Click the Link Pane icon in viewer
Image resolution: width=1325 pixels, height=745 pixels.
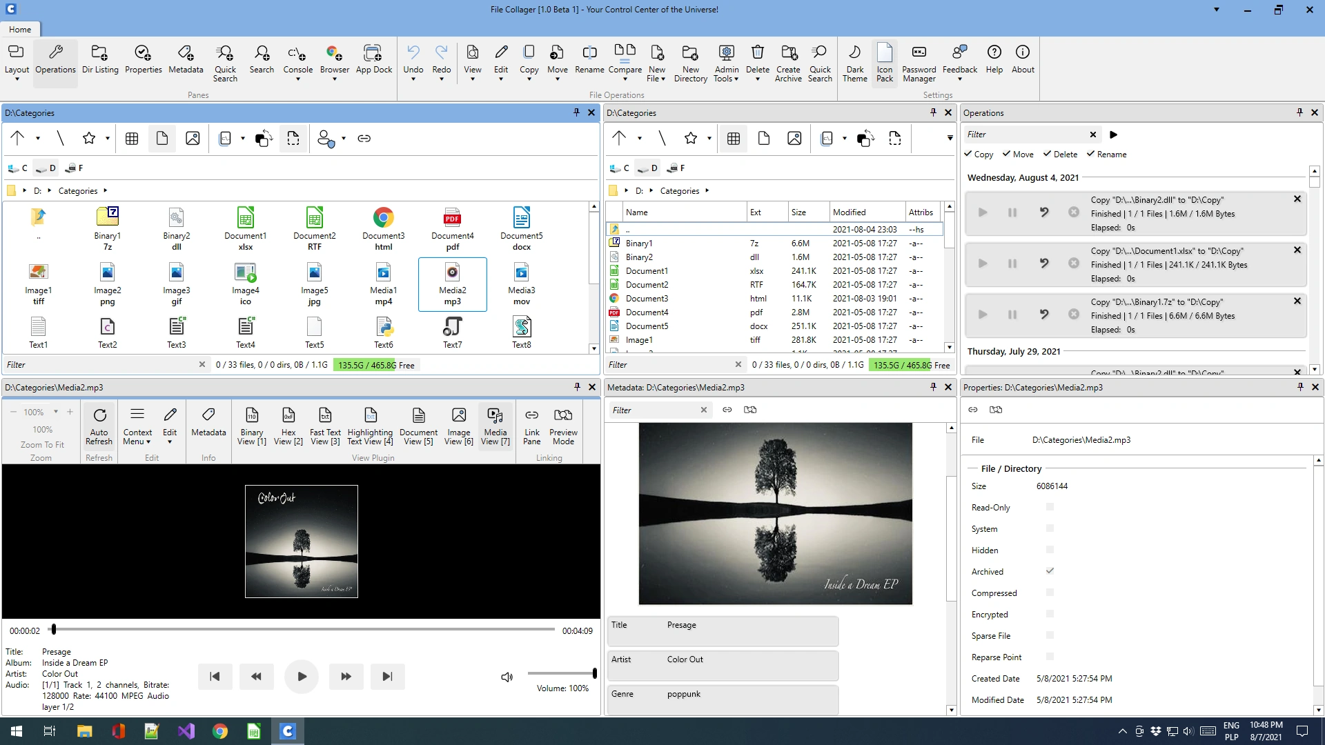coord(531,415)
